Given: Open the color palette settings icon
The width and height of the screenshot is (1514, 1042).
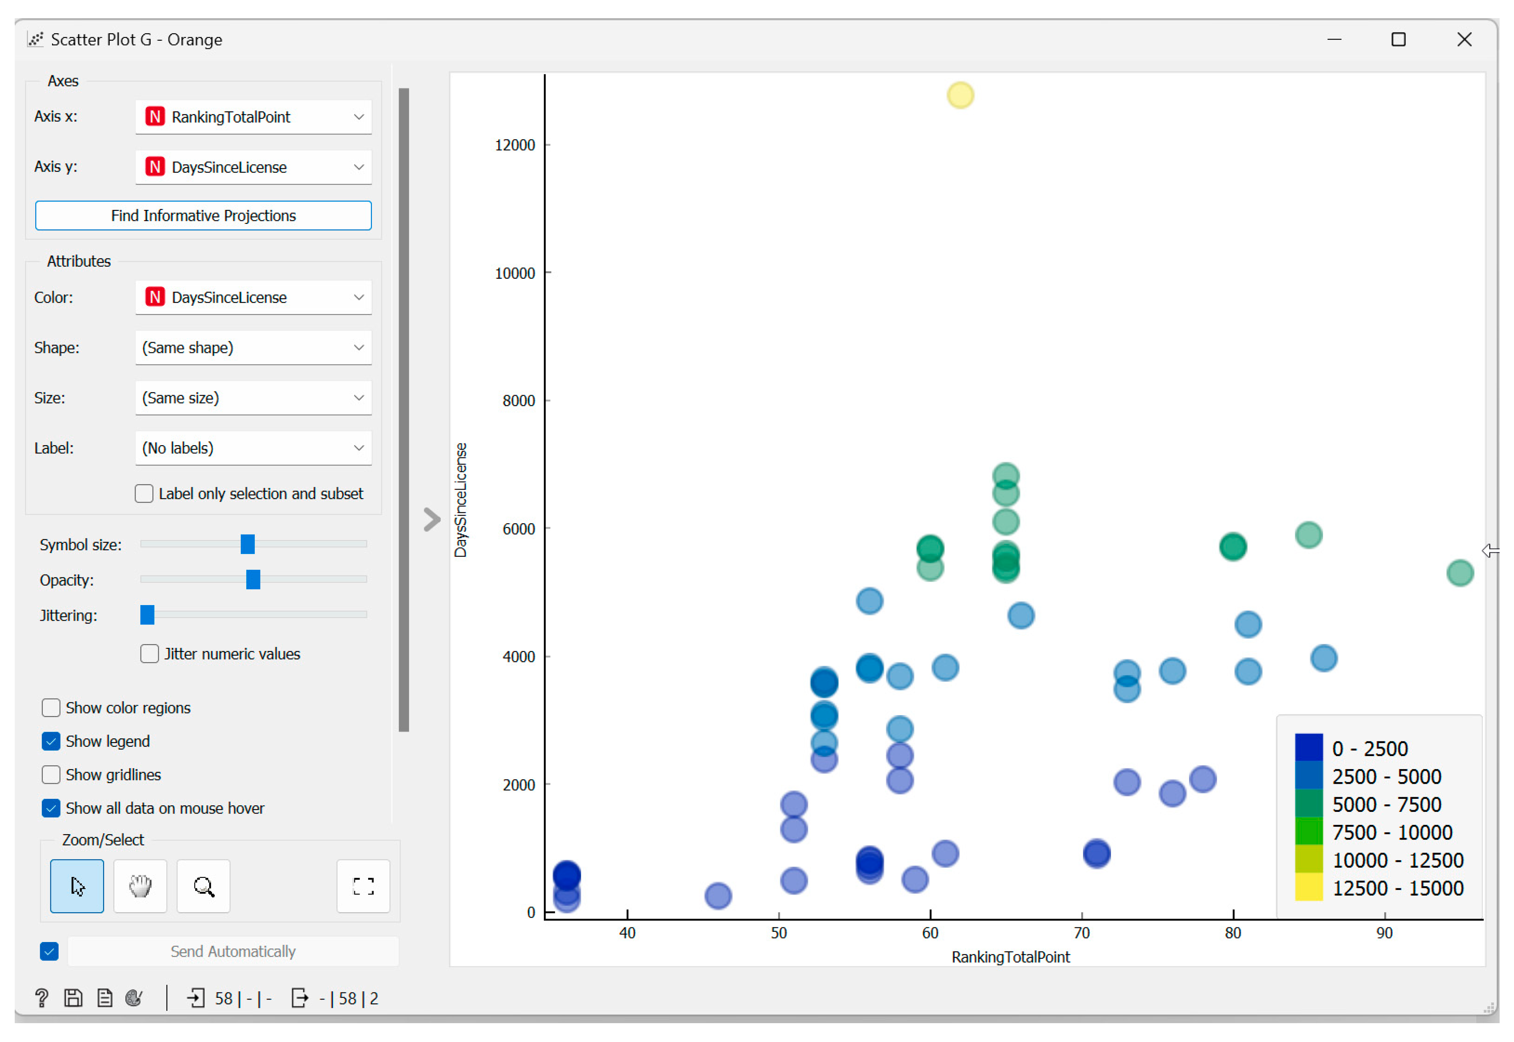Looking at the screenshot, I should (135, 997).
